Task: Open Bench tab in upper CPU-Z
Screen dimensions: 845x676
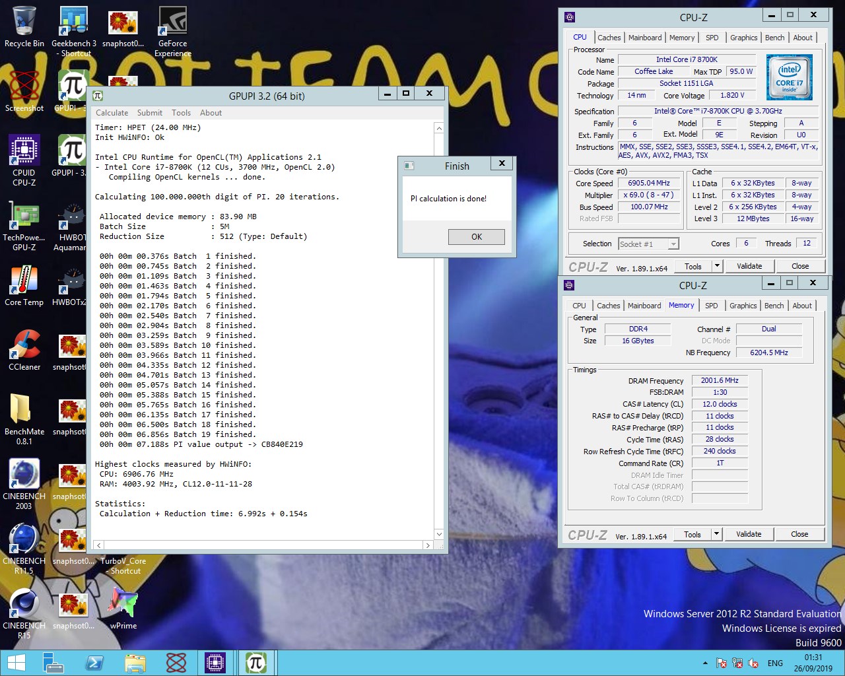Action: pos(774,38)
